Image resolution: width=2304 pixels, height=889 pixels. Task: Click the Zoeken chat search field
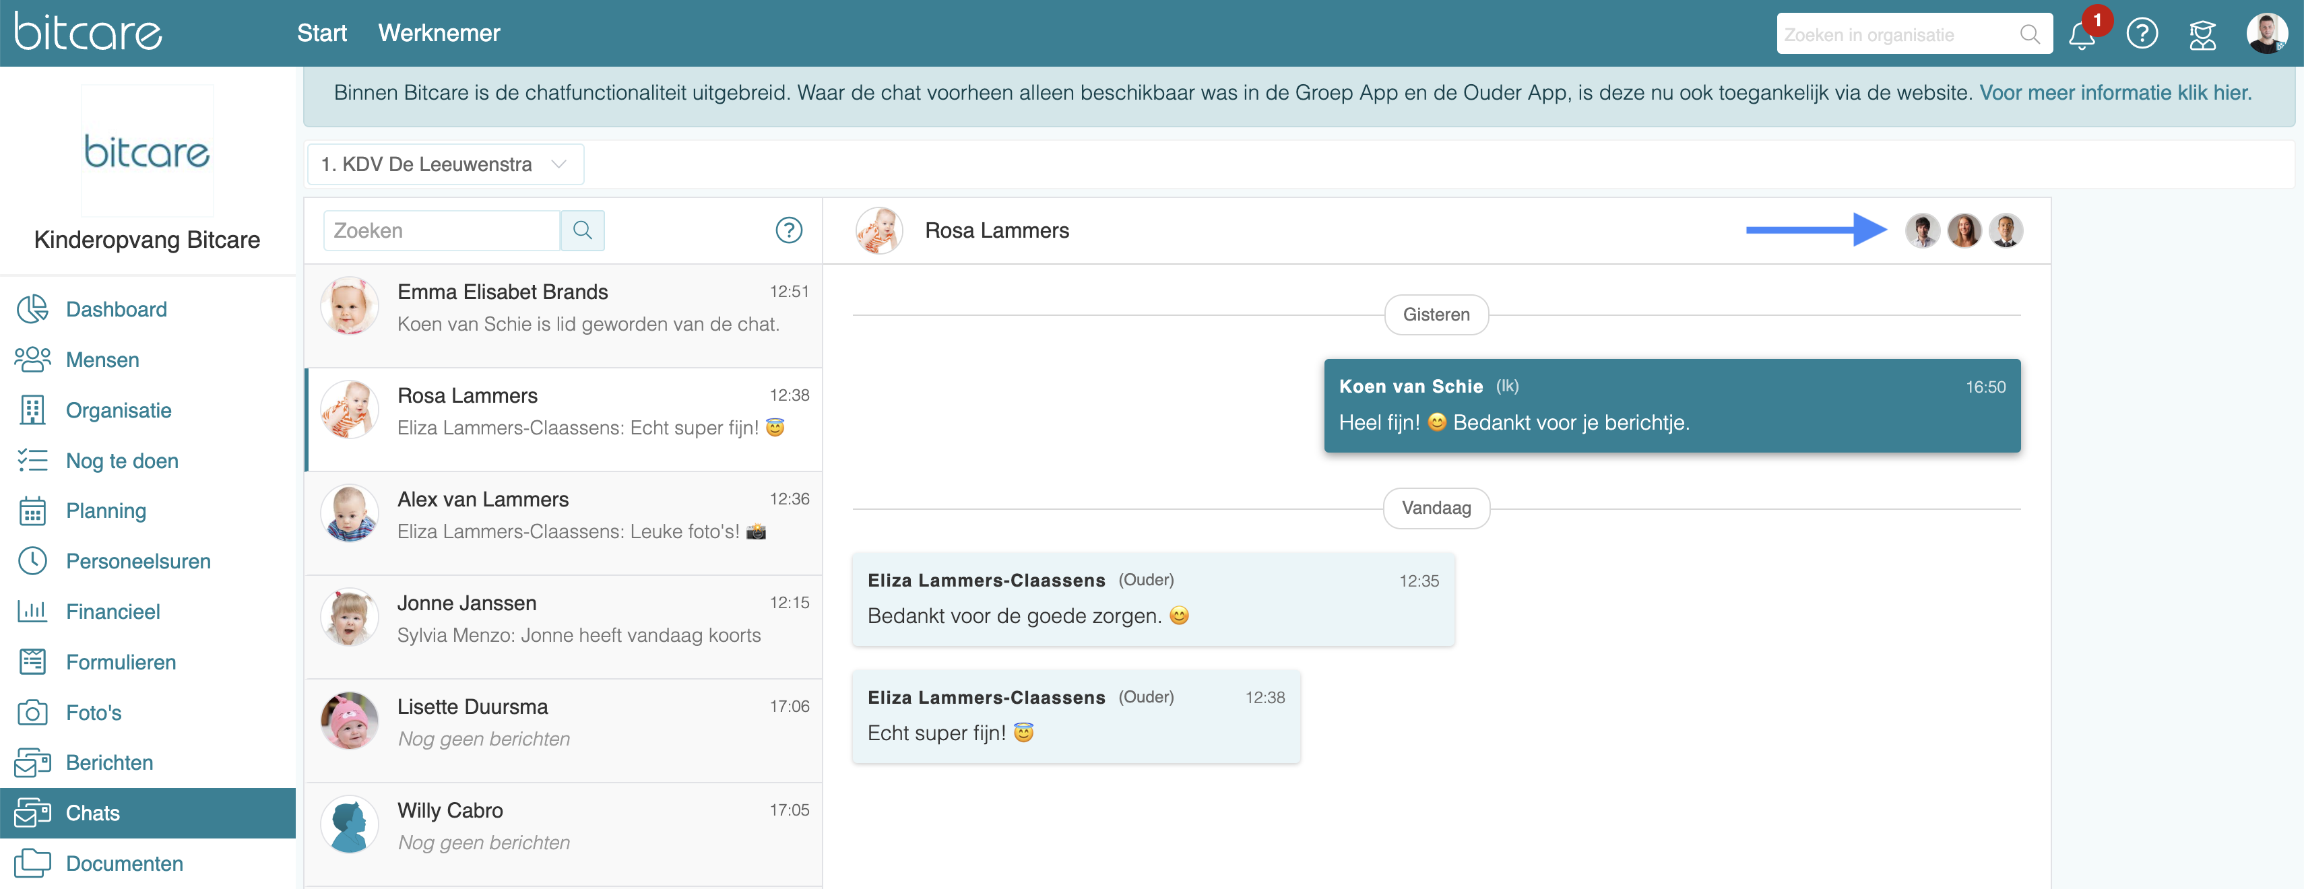tap(442, 231)
